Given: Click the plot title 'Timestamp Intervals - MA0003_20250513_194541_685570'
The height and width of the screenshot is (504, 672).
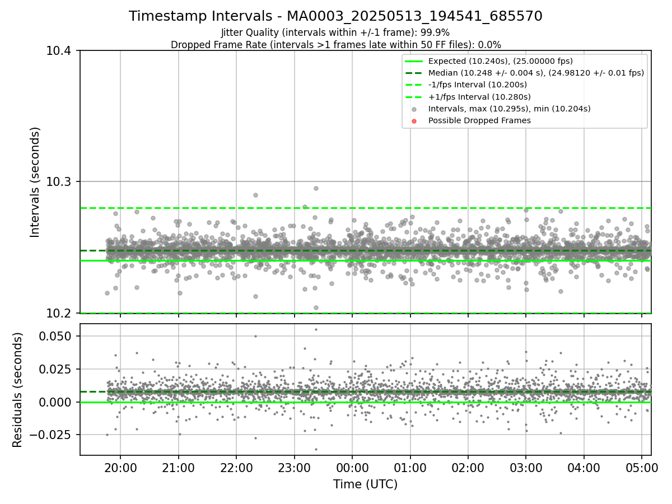Looking at the screenshot, I should coord(335,16).
